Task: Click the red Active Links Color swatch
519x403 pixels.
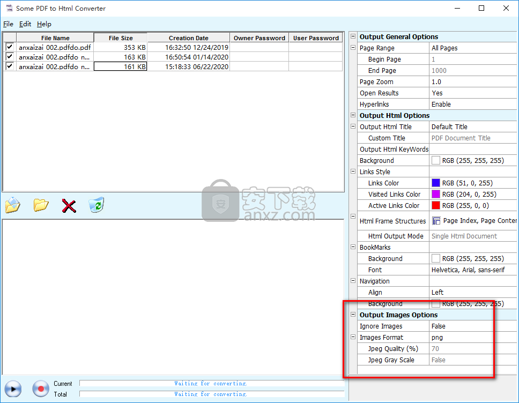Action: pos(436,205)
